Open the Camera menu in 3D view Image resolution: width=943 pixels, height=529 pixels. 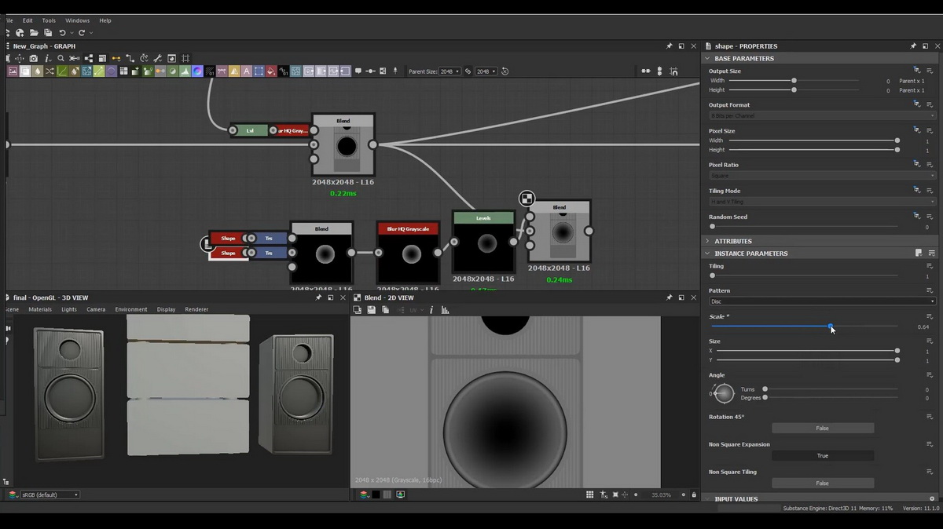96,309
